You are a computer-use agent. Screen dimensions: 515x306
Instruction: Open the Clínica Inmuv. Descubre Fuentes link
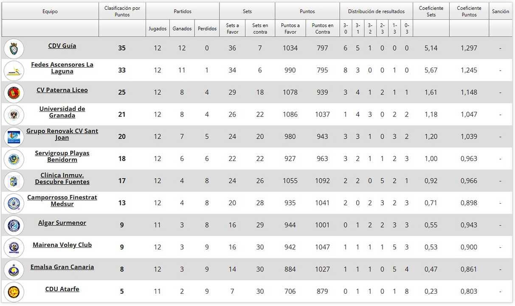click(x=62, y=178)
